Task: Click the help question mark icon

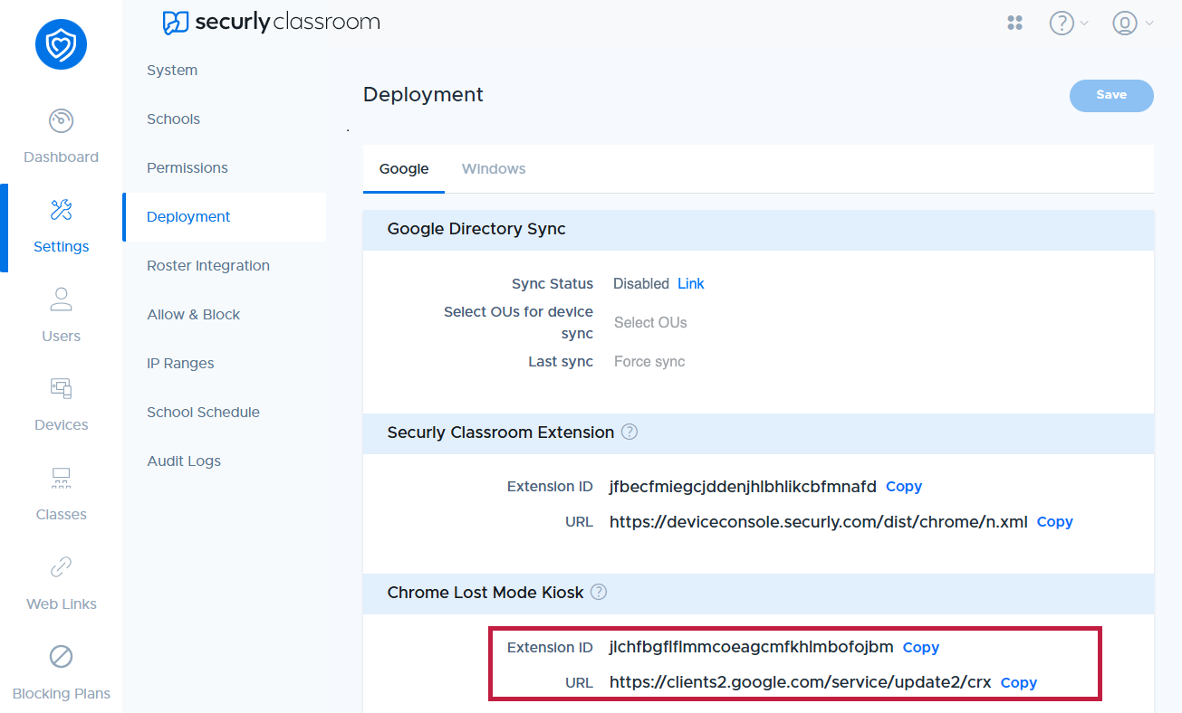Action: pyautogui.click(x=1062, y=23)
